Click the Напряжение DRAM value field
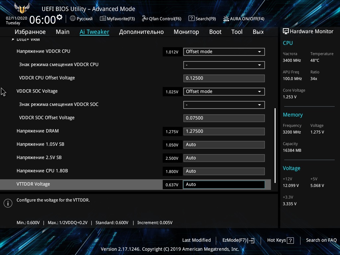Image resolution: width=340 pixels, height=255 pixels. 224,131
